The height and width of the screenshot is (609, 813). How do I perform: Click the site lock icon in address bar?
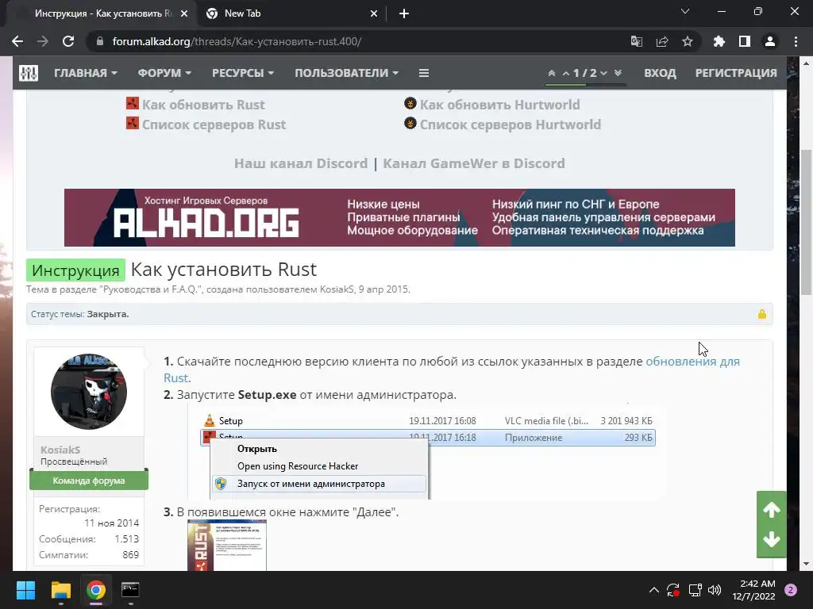(x=100, y=41)
